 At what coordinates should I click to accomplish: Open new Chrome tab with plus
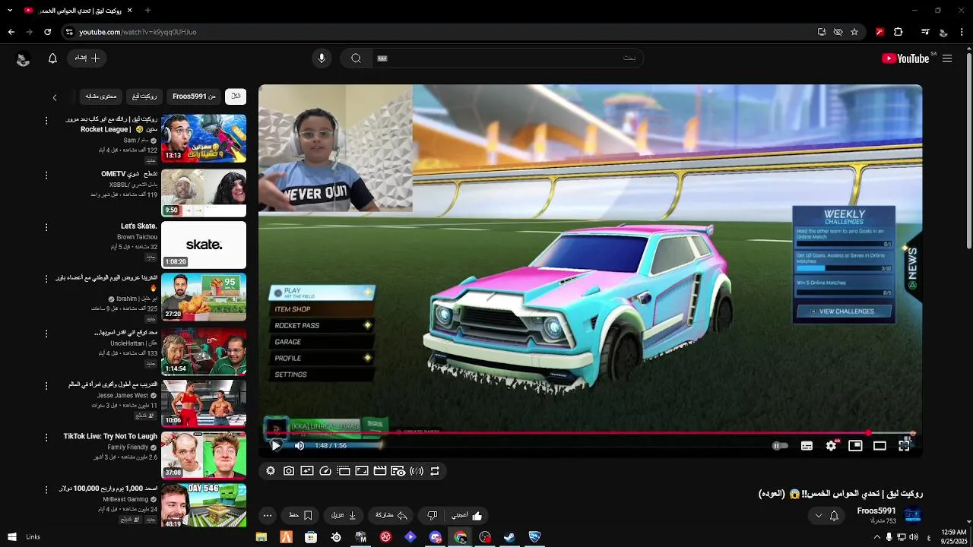[x=147, y=11]
